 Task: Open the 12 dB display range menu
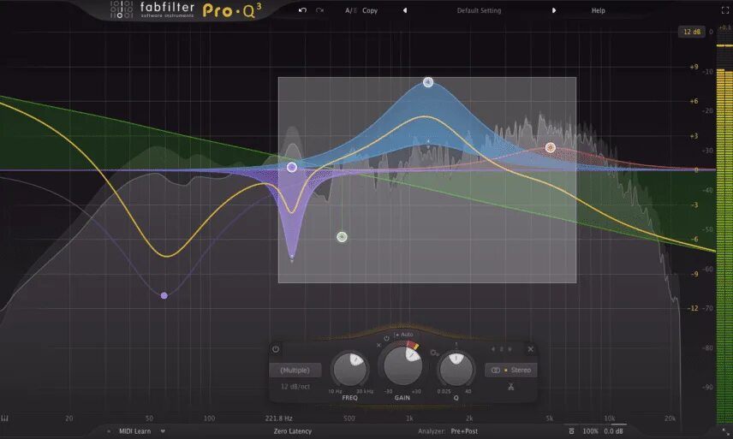[692, 32]
